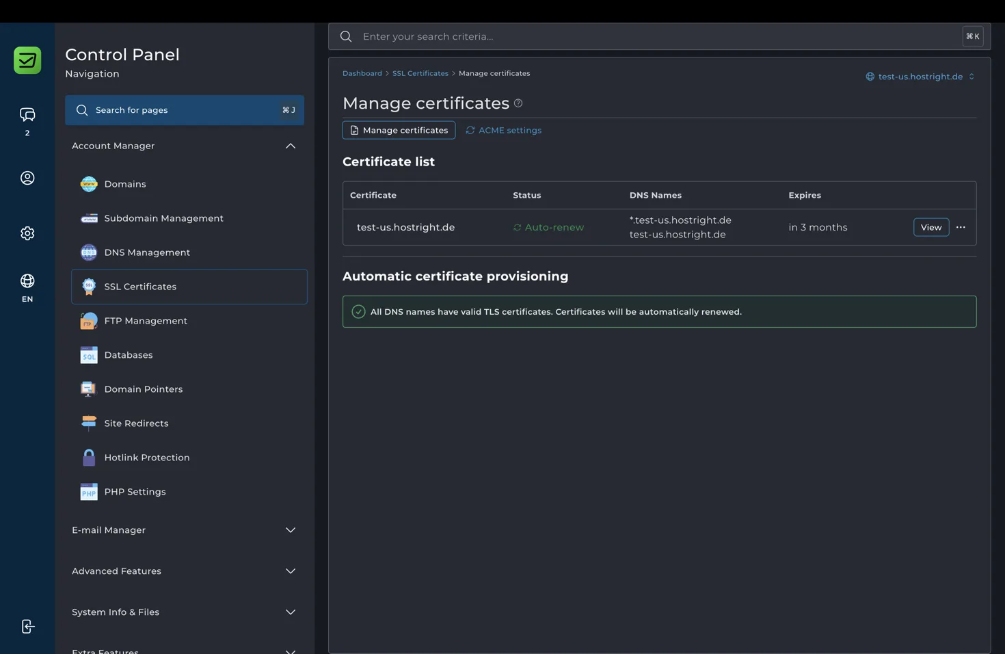Click the SSL Certificates ribbon icon
Screen dimensions: 1005x654
[x=89, y=287]
